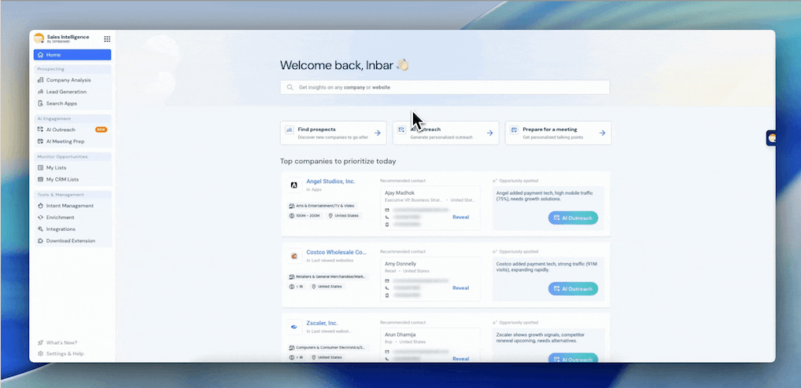Open the Angel Studios, Inc. company link

[x=330, y=181]
